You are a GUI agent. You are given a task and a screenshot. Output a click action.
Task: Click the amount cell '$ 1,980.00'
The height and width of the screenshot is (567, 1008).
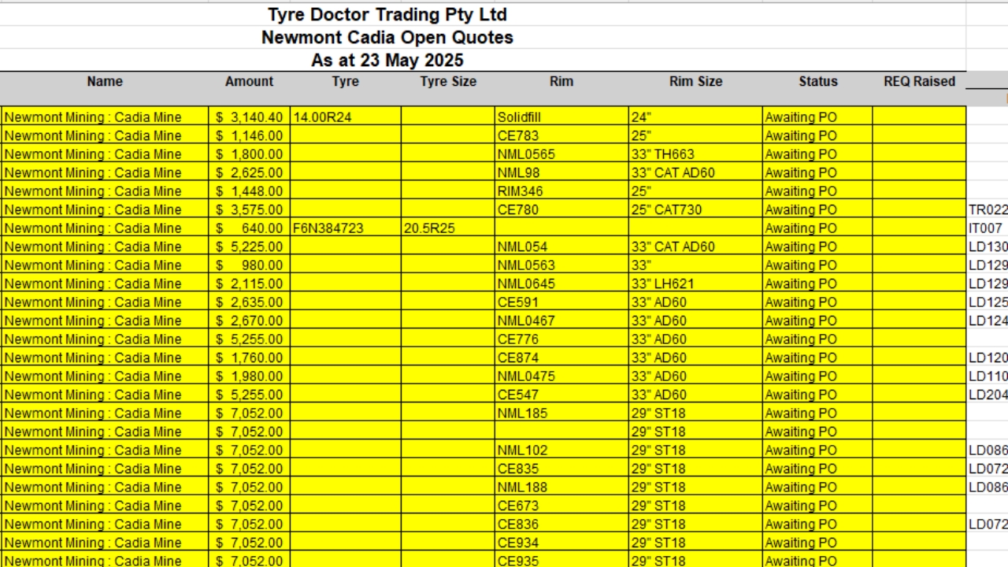[250, 376]
